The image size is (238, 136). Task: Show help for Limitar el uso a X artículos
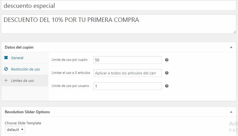(x=167, y=73)
